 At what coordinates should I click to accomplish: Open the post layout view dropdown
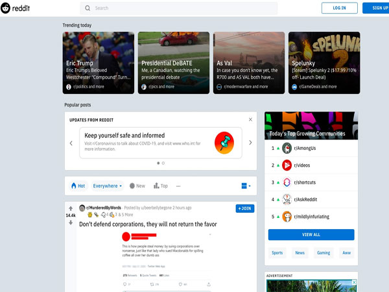(246, 186)
